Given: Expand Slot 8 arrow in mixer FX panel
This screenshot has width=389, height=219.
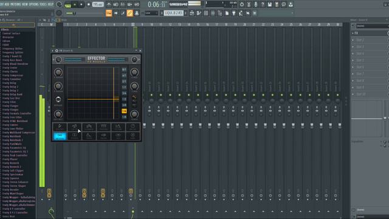Looking at the screenshot, I should (353, 81).
